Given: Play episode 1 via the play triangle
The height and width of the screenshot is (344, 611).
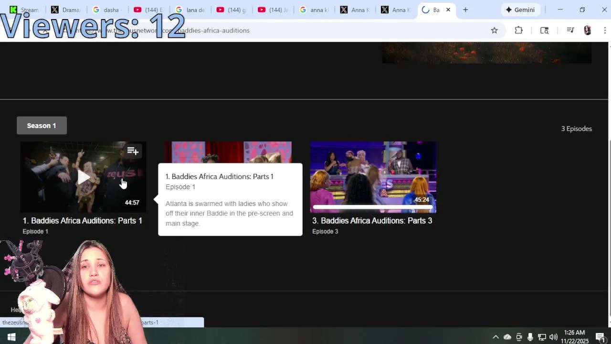Looking at the screenshot, I should click(84, 177).
